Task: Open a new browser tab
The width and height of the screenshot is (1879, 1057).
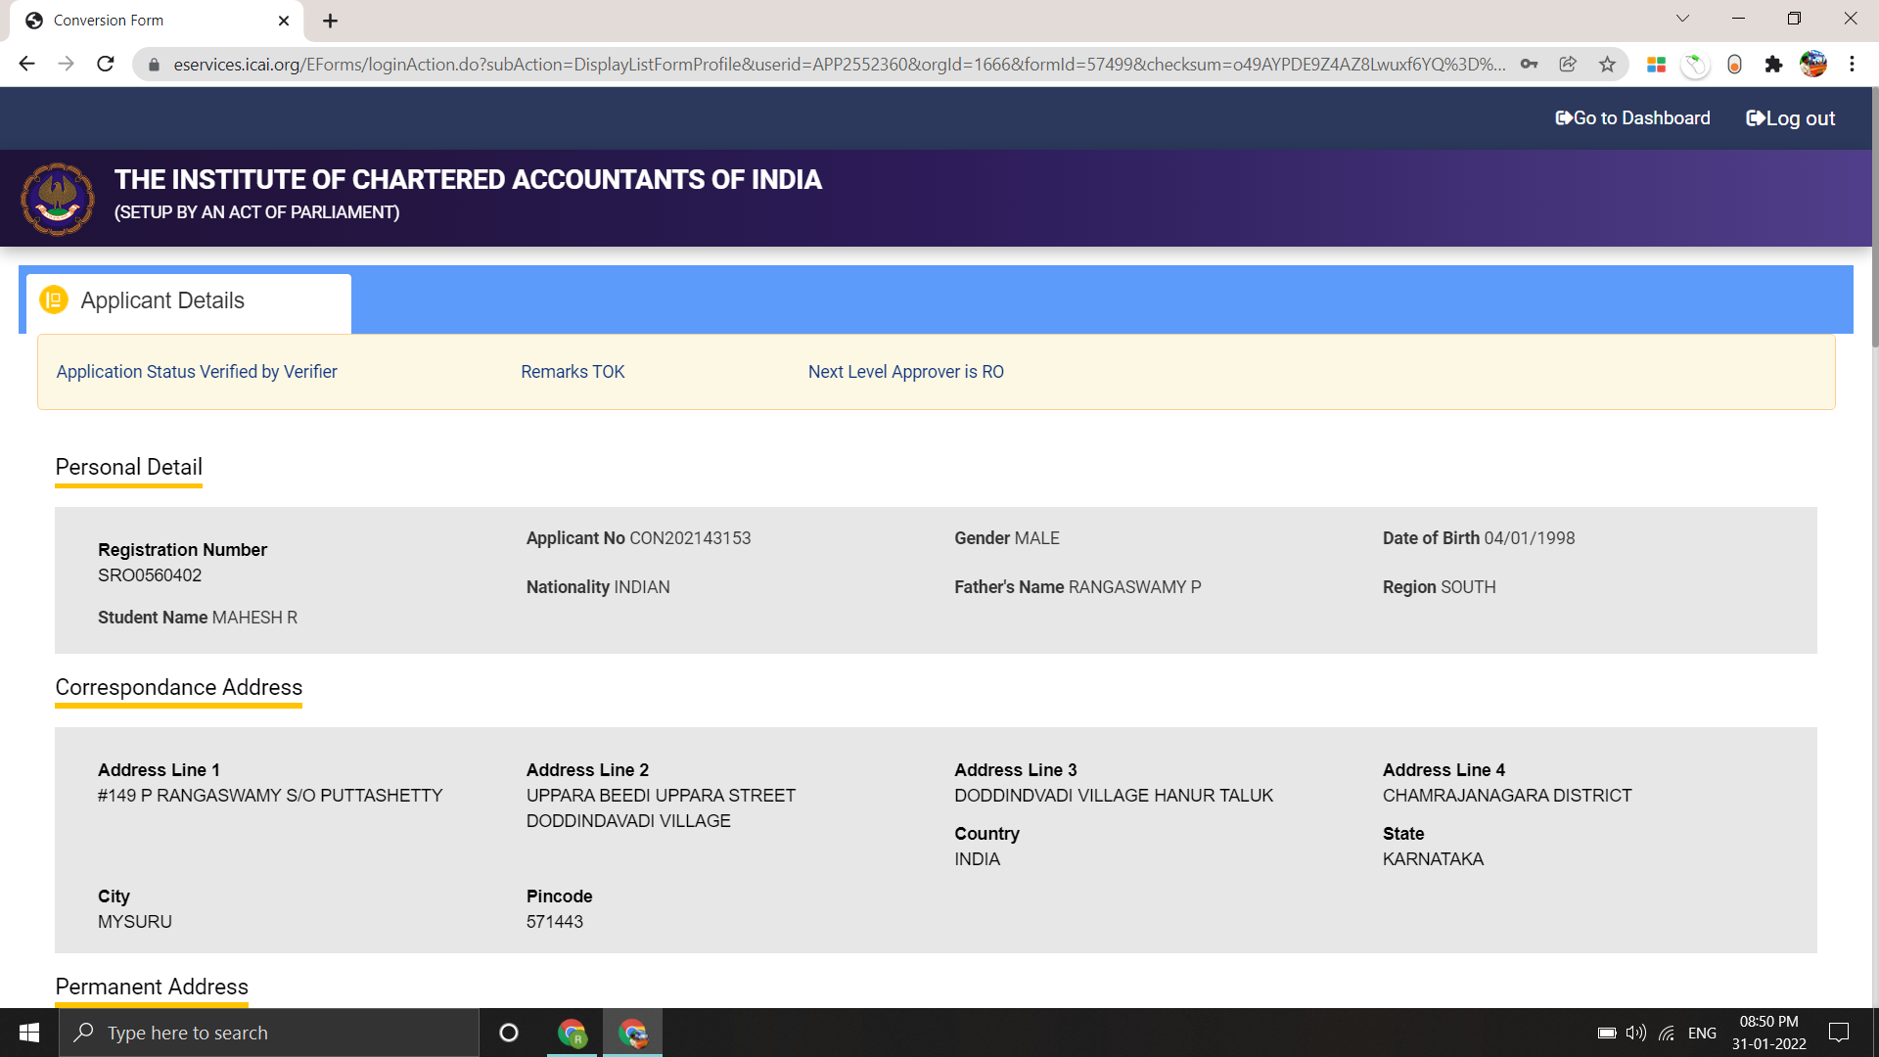Action: [331, 21]
